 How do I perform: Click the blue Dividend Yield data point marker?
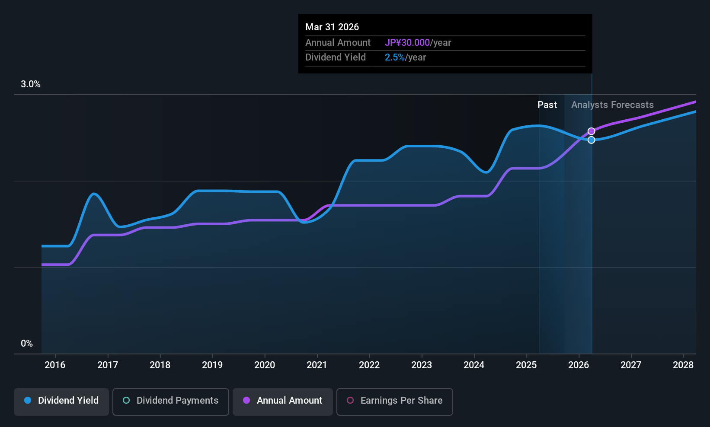coord(591,140)
